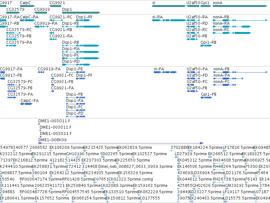Screen dimensions: 270x203
Task: Select transcript Dsp1-RA
Action: point(81,52)
